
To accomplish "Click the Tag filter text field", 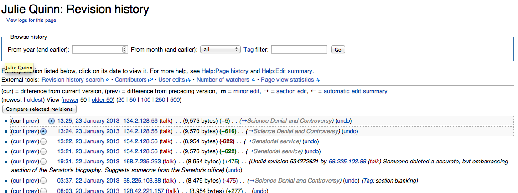I will [299, 49].
